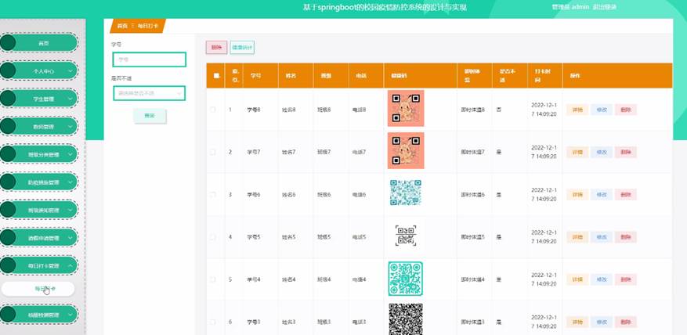Click 删除 for row 学号5

[x=626, y=237]
